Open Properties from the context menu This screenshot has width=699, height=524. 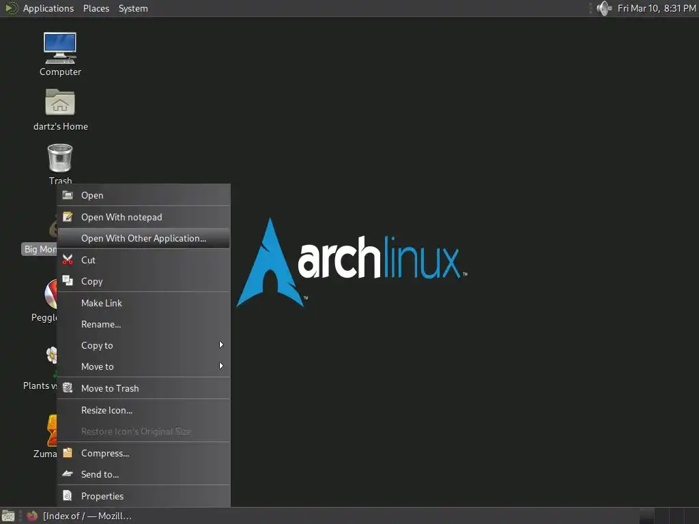(x=143, y=496)
